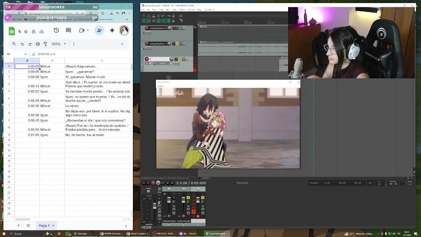Check cloud document status icon
Viewport: 421px width, 237px height.
(x=41, y=32)
